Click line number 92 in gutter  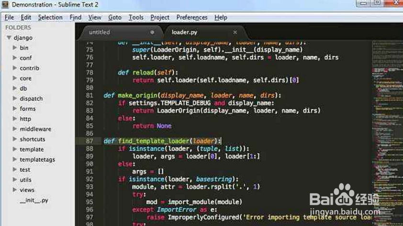click(x=90, y=179)
